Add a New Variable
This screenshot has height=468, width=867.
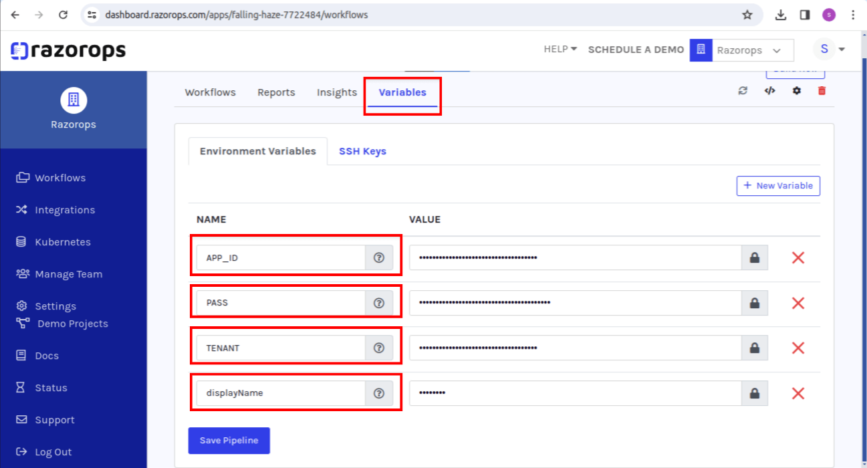click(777, 185)
